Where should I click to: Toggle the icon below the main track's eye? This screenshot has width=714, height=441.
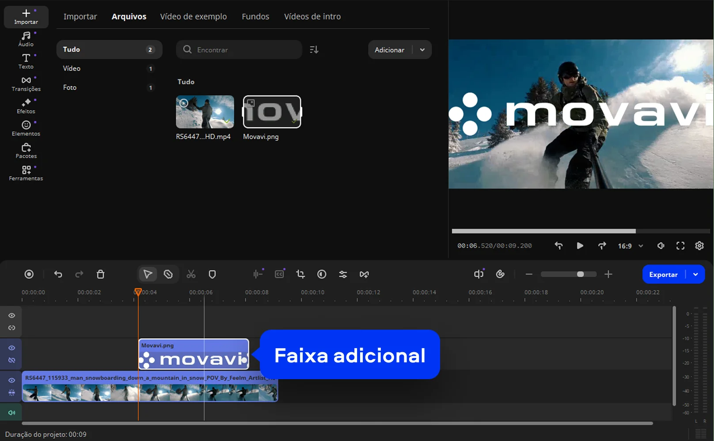pos(12,392)
